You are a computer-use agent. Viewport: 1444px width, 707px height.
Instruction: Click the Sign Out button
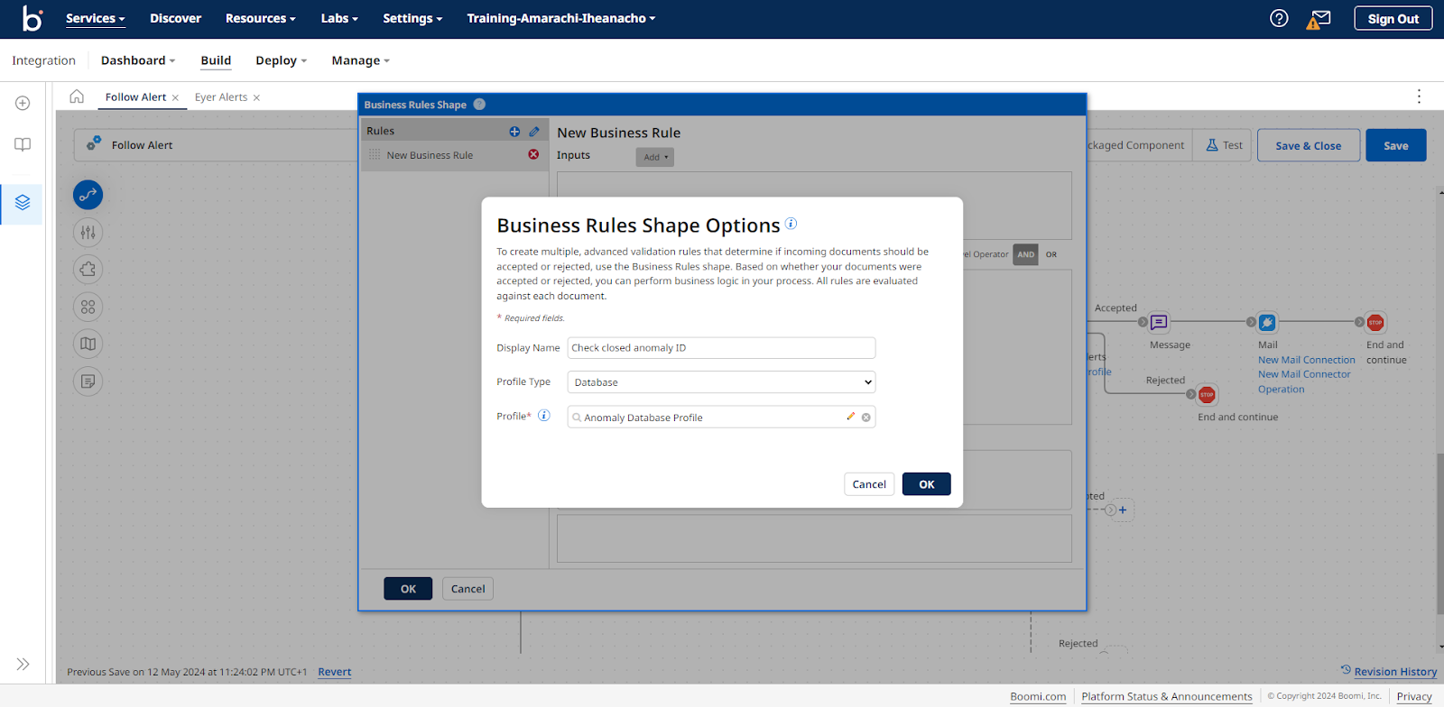(x=1393, y=18)
